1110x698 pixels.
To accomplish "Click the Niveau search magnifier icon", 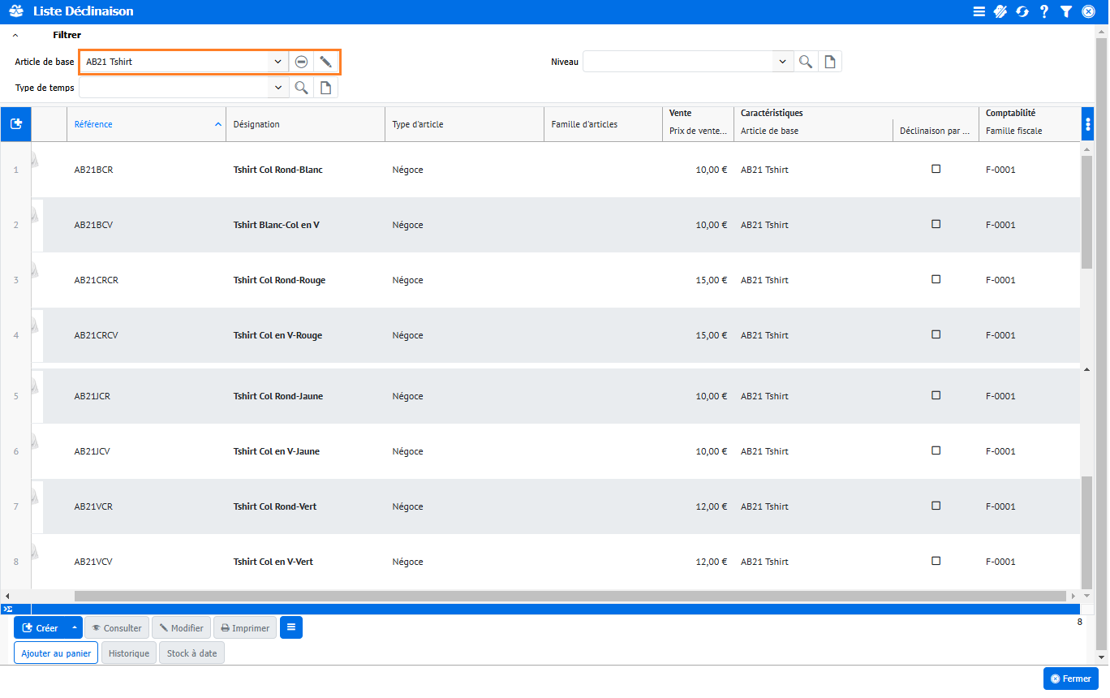I will [806, 62].
